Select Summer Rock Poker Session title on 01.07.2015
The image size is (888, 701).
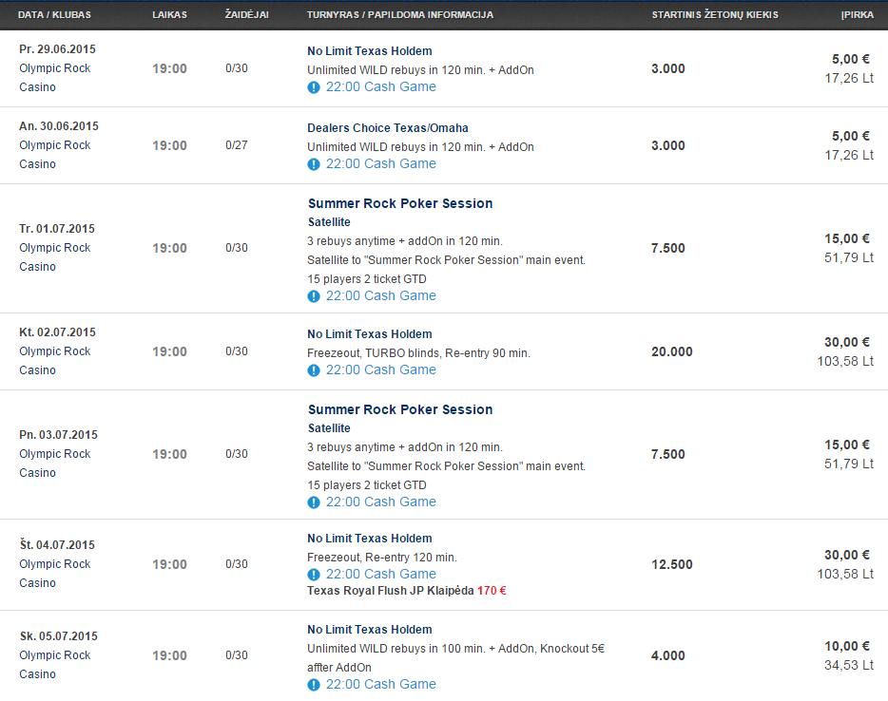pyautogui.click(x=400, y=203)
